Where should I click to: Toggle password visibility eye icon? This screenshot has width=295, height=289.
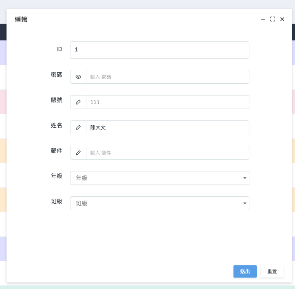(78, 77)
